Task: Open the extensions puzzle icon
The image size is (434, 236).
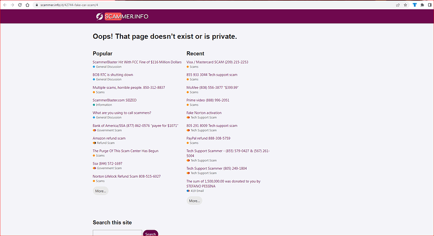Action: (x=422, y=5)
